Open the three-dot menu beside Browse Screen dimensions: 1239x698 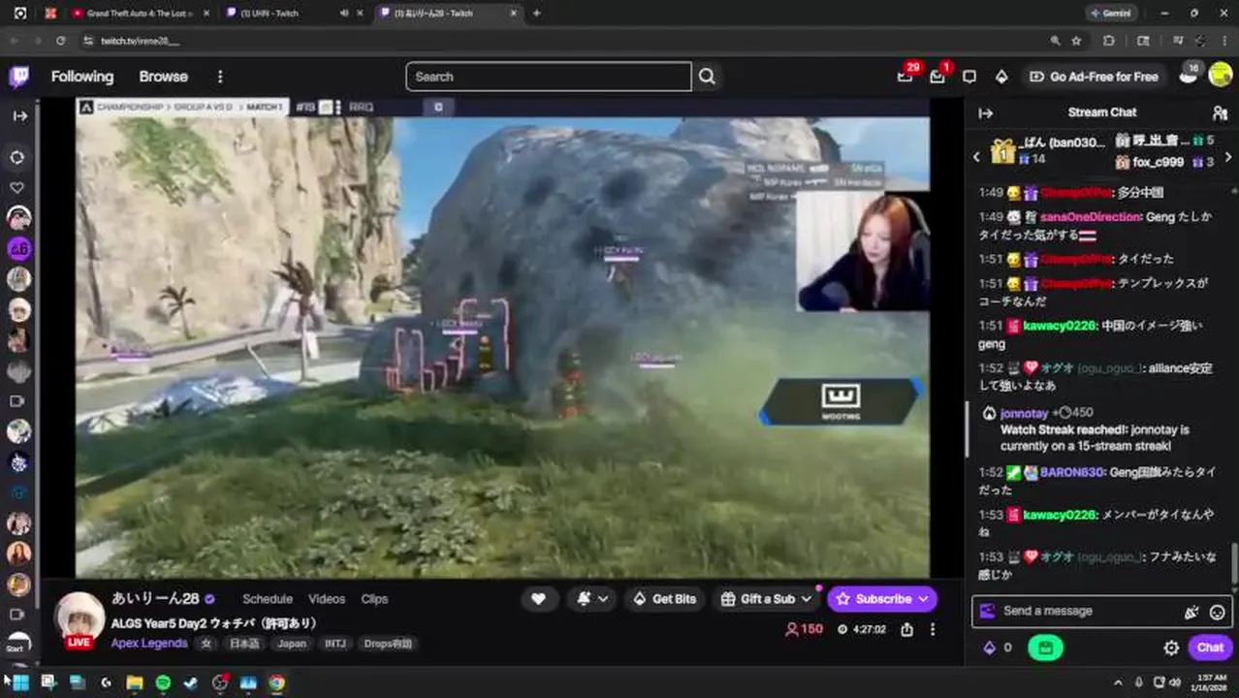[x=220, y=77]
